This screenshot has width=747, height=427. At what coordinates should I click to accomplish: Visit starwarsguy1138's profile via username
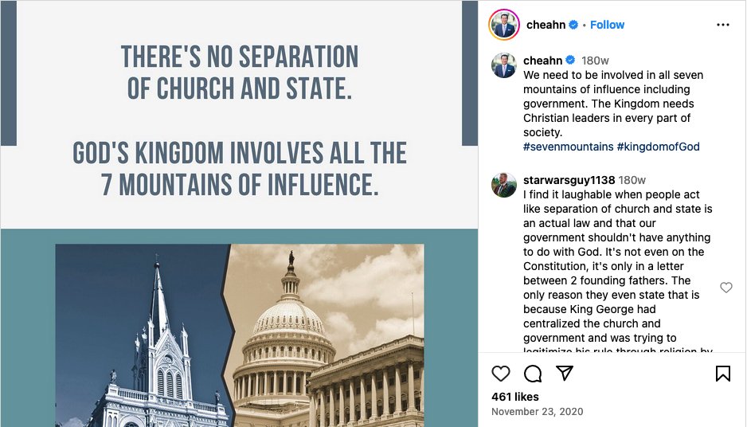[569, 180]
